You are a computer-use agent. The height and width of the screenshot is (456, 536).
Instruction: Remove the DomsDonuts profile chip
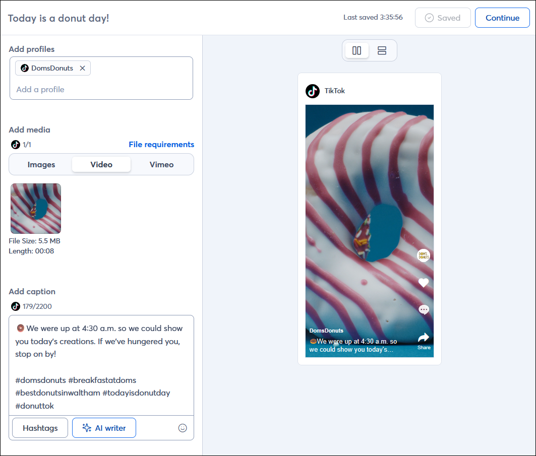(x=82, y=68)
